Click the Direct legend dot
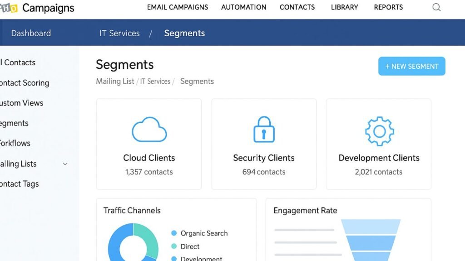Screen dimensions: 465x261 click(x=174, y=246)
